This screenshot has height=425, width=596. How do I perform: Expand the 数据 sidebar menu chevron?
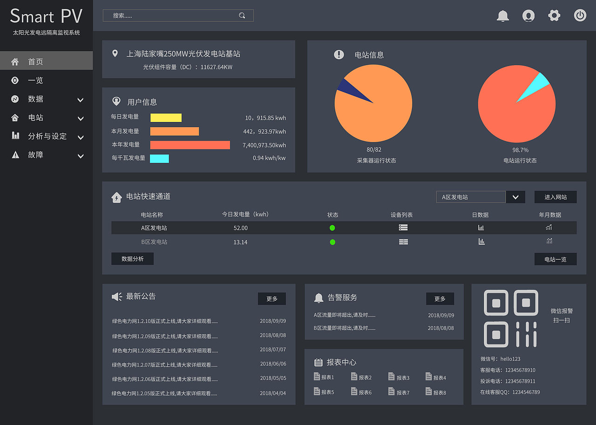tap(81, 100)
